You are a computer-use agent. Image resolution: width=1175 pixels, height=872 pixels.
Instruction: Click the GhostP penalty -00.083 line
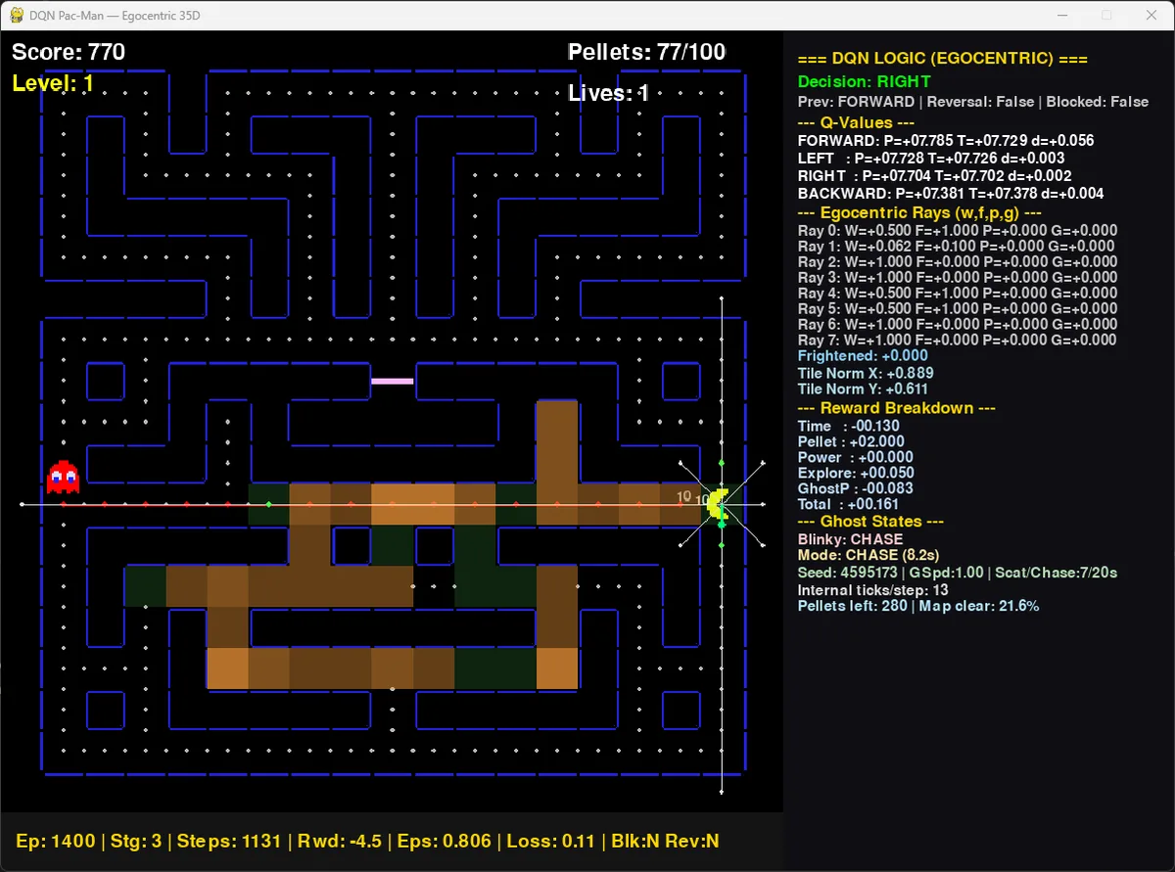[856, 488]
